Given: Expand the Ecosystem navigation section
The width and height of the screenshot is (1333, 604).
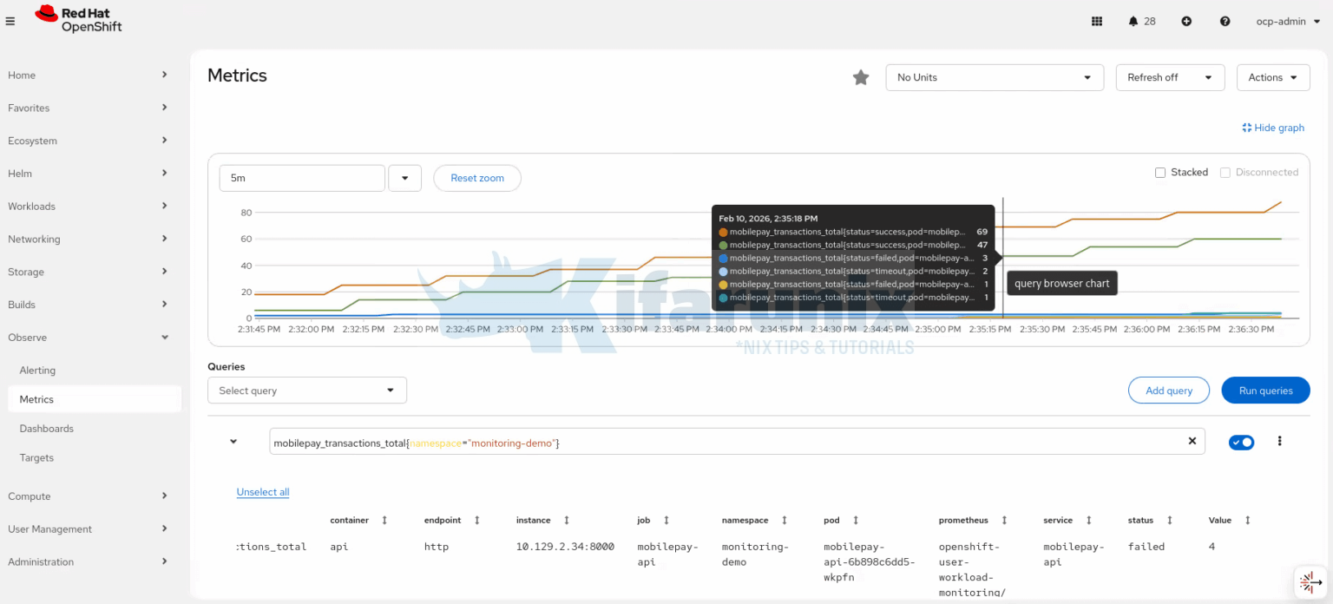Looking at the screenshot, I should pyautogui.click(x=89, y=141).
